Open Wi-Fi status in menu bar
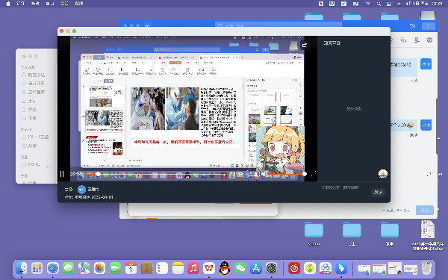Image resolution: width=448 pixels, height=280 pixels. [x=368, y=4]
